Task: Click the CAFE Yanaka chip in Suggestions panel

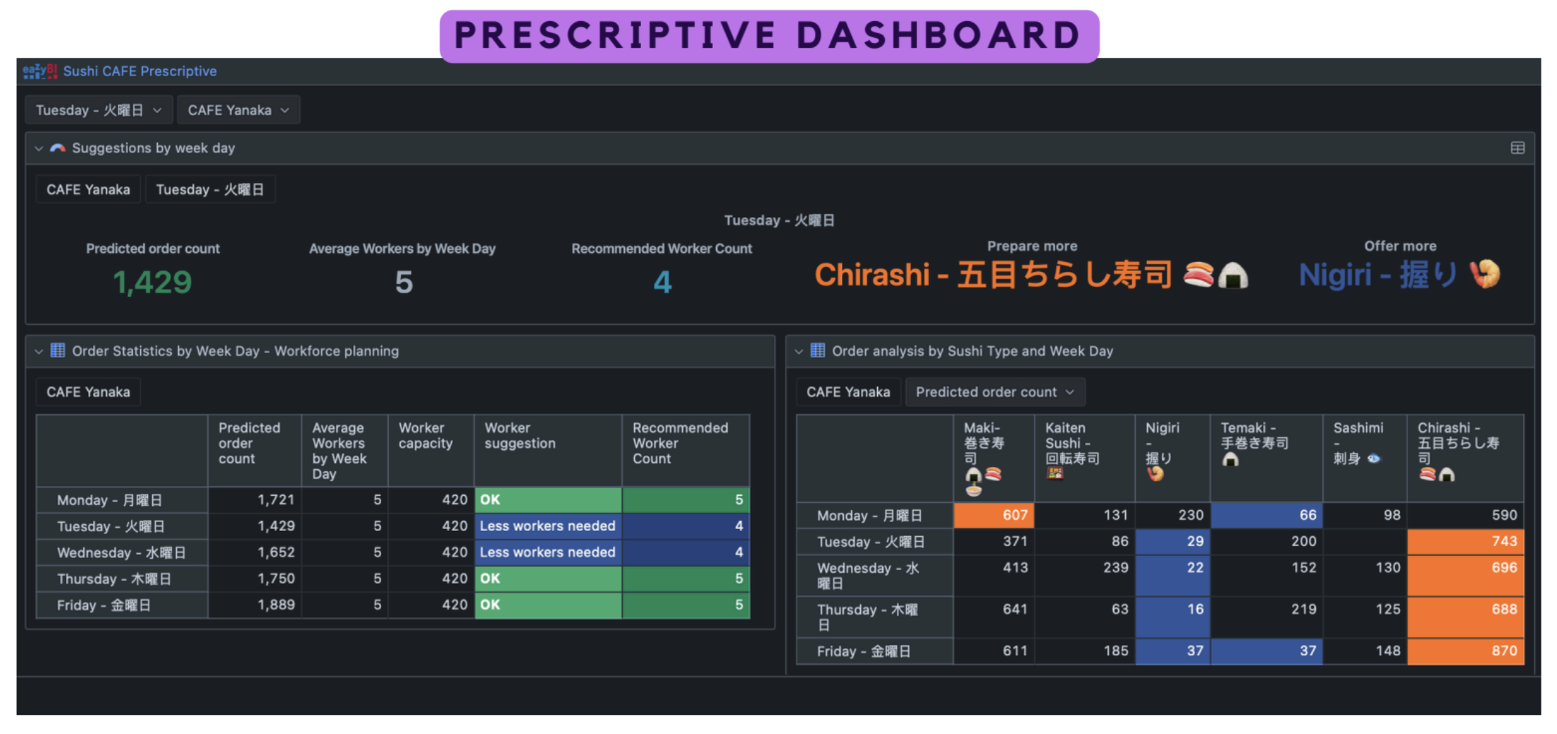Action: 88,189
